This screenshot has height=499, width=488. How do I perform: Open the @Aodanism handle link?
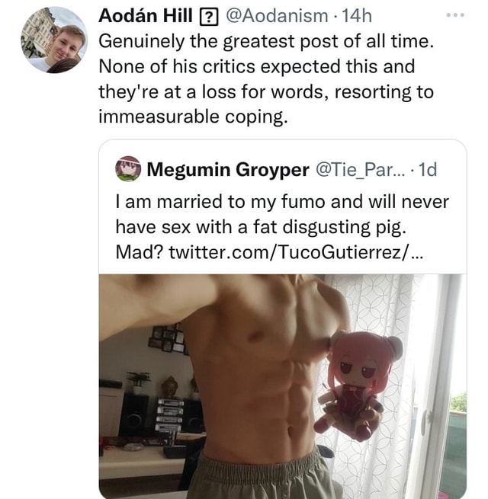click(x=277, y=16)
